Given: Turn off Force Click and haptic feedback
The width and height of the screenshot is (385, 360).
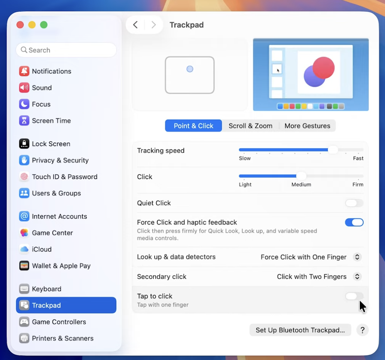Looking at the screenshot, I should click(354, 222).
